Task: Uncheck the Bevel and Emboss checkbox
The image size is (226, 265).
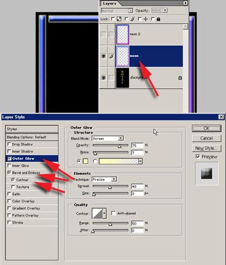Action: click(x=9, y=172)
